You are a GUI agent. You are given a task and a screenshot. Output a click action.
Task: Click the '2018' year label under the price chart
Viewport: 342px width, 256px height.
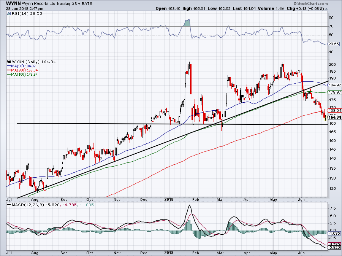point(169,199)
